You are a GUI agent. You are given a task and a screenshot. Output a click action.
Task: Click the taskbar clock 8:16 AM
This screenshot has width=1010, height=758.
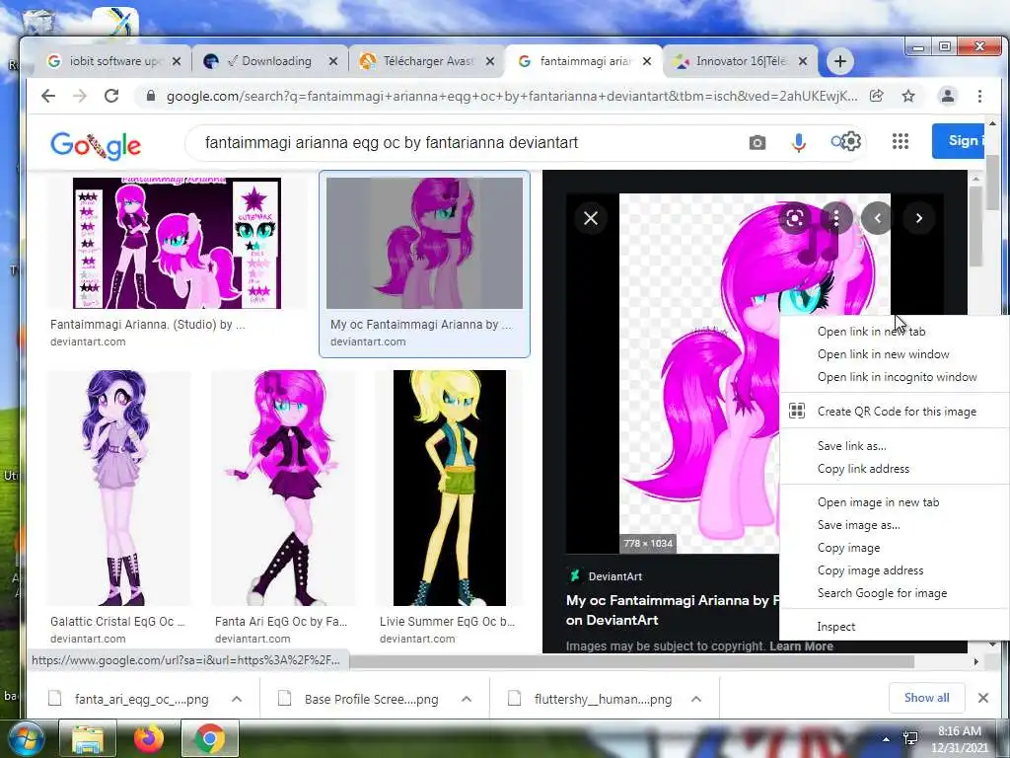959,731
